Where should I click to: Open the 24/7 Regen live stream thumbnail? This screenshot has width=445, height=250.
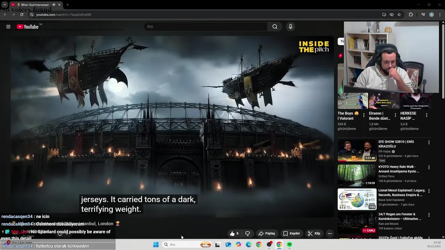[357, 223]
